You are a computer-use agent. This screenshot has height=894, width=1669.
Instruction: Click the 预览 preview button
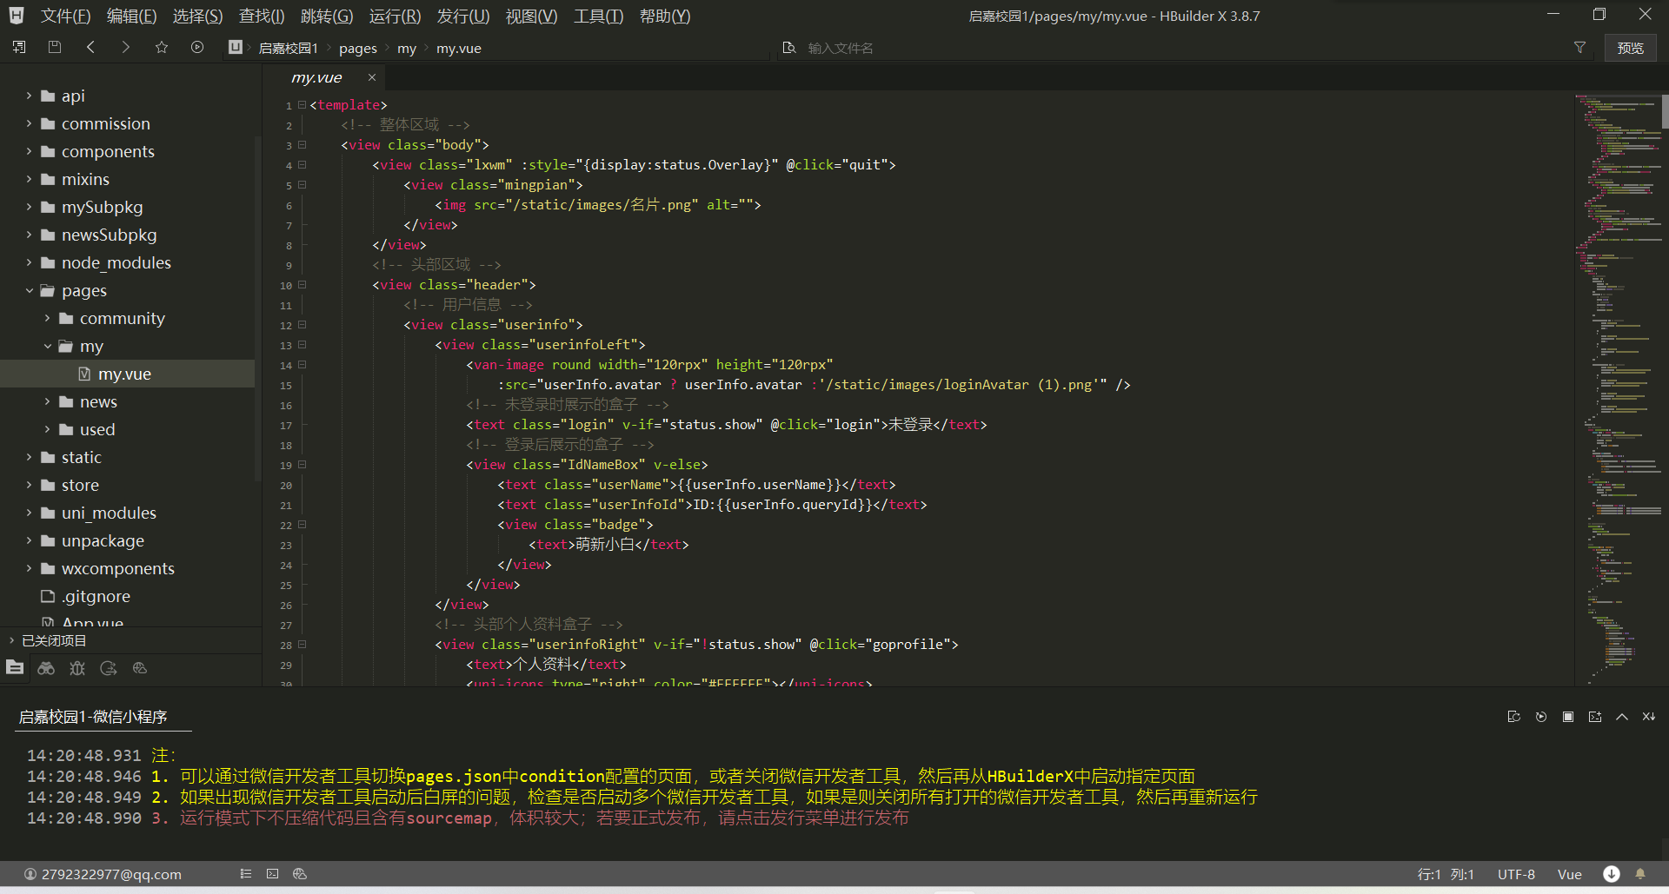tap(1630, 48)
